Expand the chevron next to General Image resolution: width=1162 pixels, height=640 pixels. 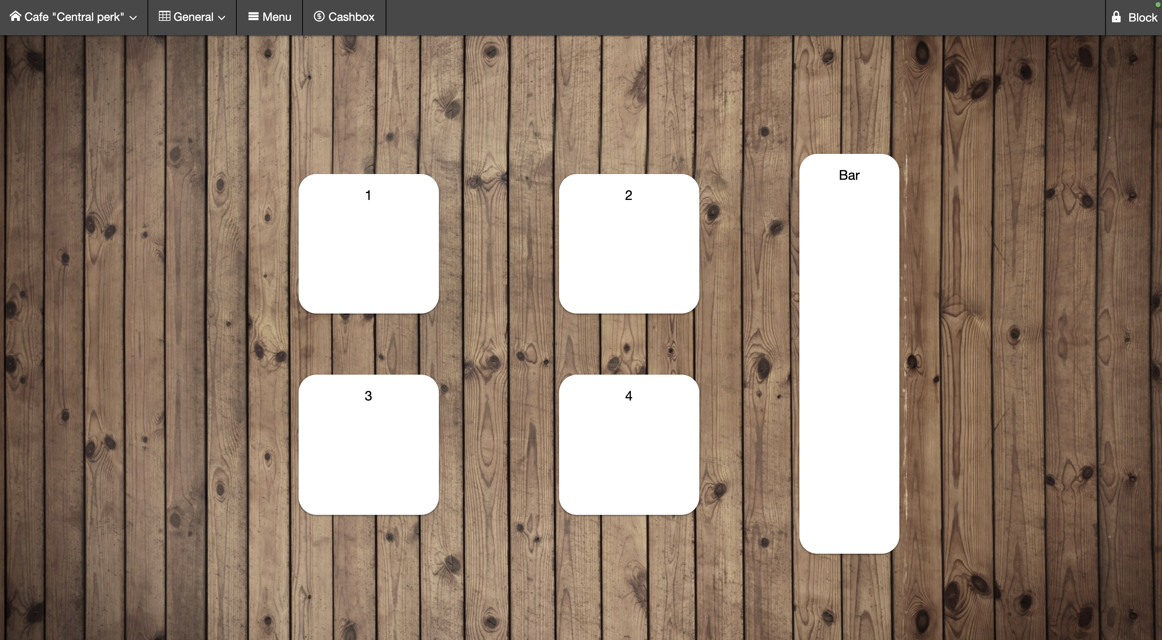click(222, 18)
